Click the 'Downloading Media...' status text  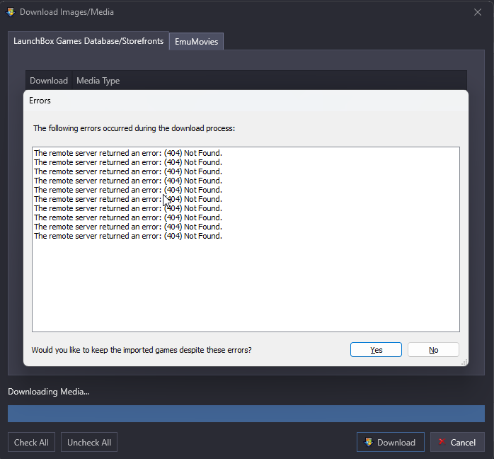[49, 392]
